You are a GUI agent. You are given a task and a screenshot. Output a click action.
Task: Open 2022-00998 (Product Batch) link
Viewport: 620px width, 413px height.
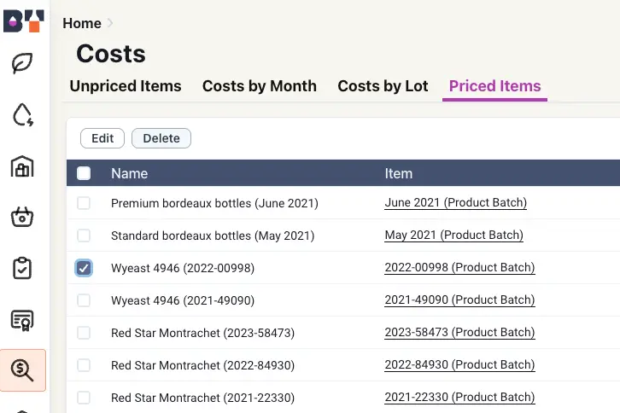[x=459, y=267]
